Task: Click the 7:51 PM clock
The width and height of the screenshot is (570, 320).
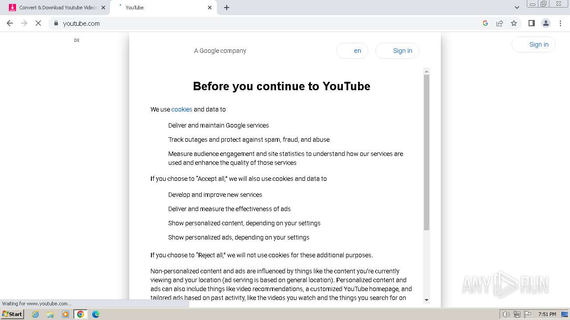Action: pos(547,314)
